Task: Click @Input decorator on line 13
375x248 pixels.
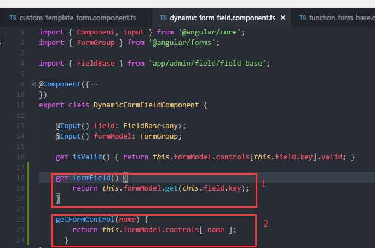Action: pos(72,126)
